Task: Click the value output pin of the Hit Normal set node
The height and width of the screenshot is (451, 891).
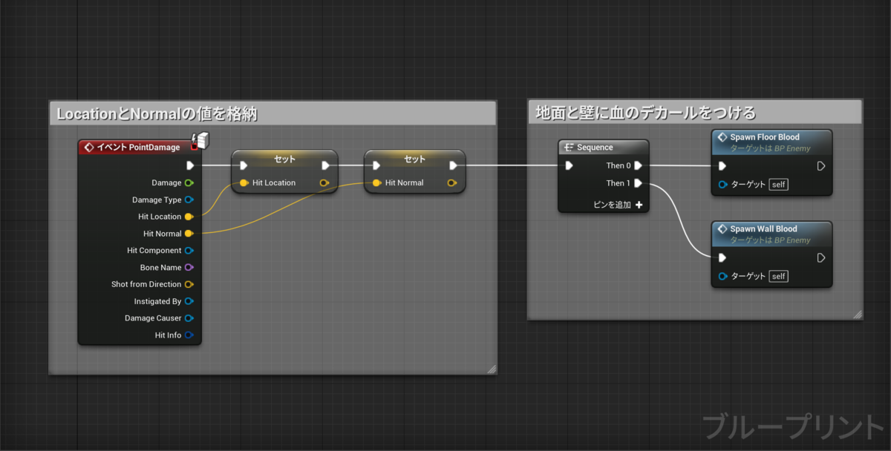Action: pos(451,182)
